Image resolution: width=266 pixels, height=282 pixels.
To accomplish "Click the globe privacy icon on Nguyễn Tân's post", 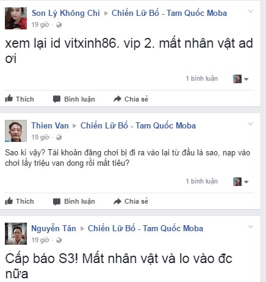I will 59,240.
